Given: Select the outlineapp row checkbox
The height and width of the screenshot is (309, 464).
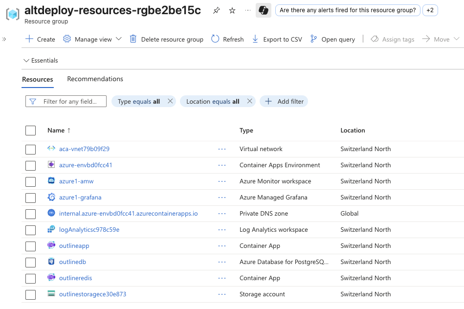Looking at the screenshot, I should [x=30, y=246].
